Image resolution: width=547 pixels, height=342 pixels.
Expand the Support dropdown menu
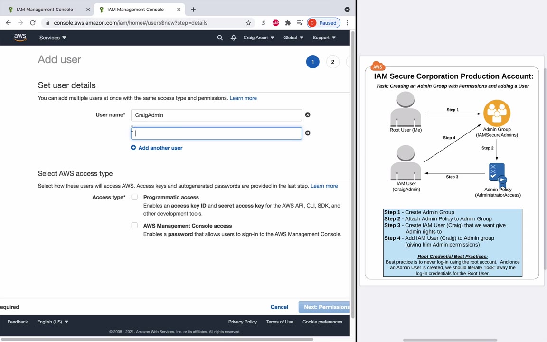point(324,38)
